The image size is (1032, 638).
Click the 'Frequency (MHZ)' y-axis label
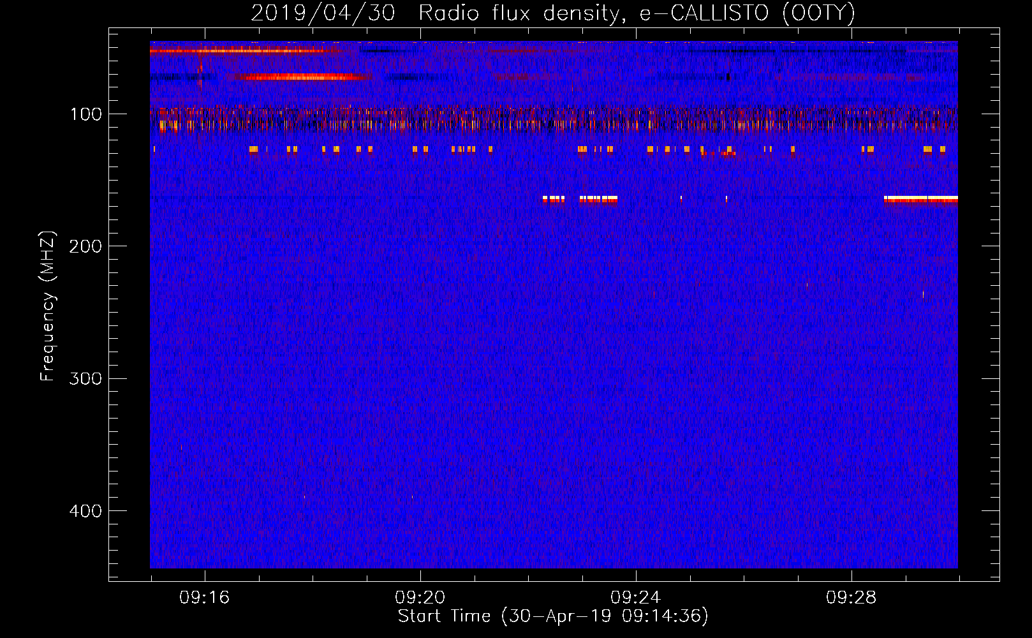[x=48, y=306]
